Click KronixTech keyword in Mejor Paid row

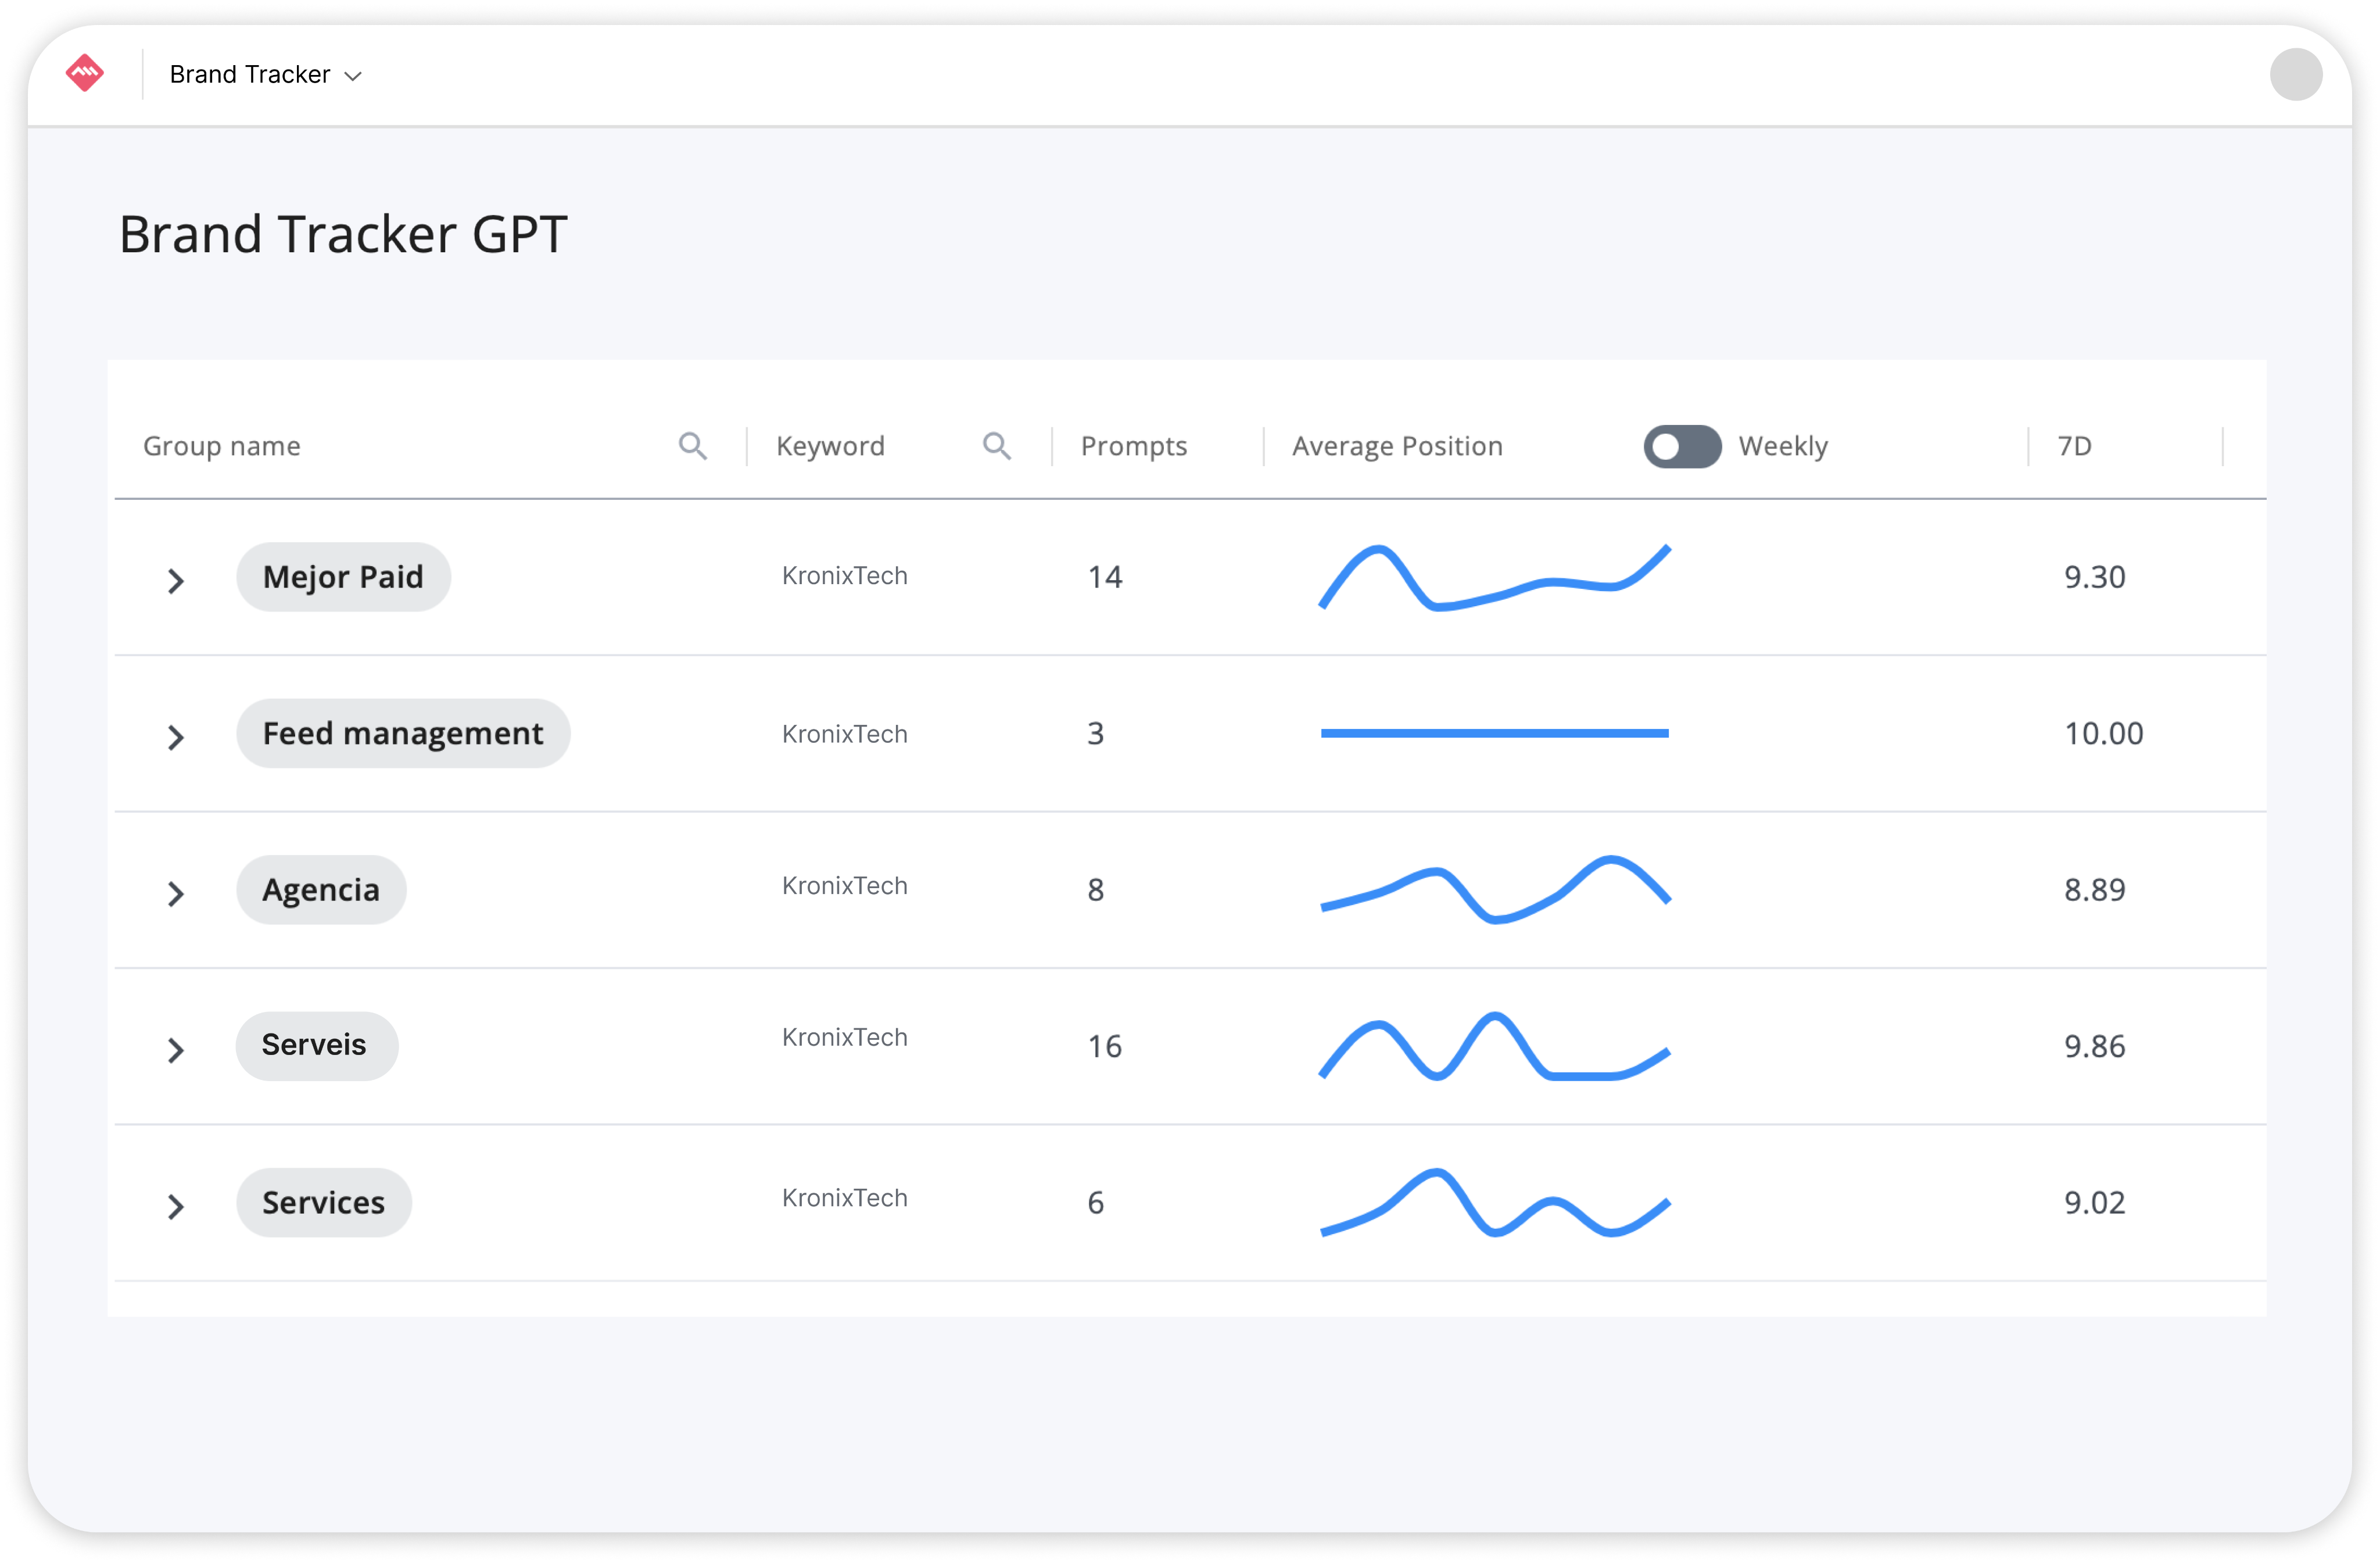[x=845, y=577]
